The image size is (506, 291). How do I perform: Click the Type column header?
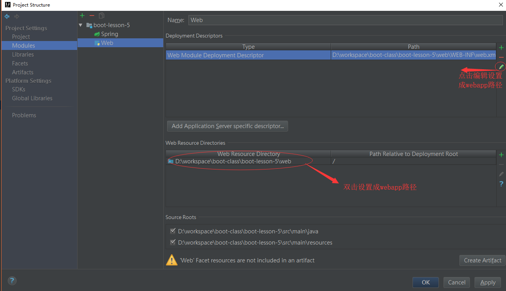tap(249, 47)
